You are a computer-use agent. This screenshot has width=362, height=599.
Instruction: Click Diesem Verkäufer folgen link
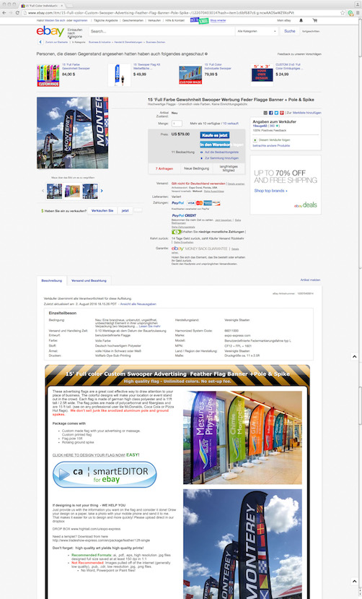(274, 140)
